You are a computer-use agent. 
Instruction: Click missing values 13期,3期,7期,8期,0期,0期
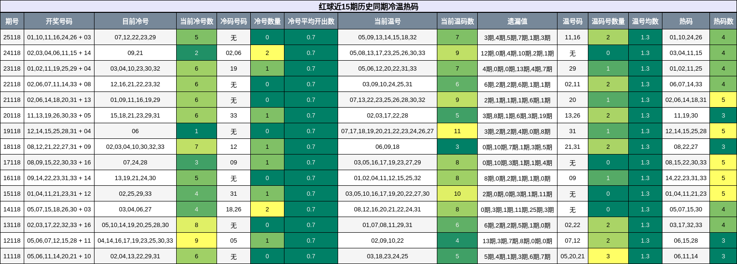coord(517,240)
